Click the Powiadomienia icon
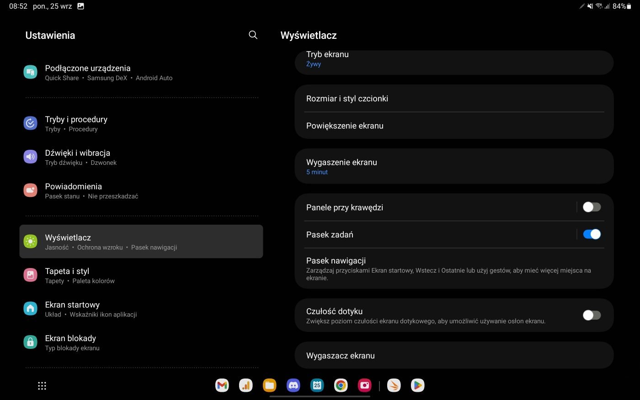Screen dimensions: 640x400 (31, 190)
